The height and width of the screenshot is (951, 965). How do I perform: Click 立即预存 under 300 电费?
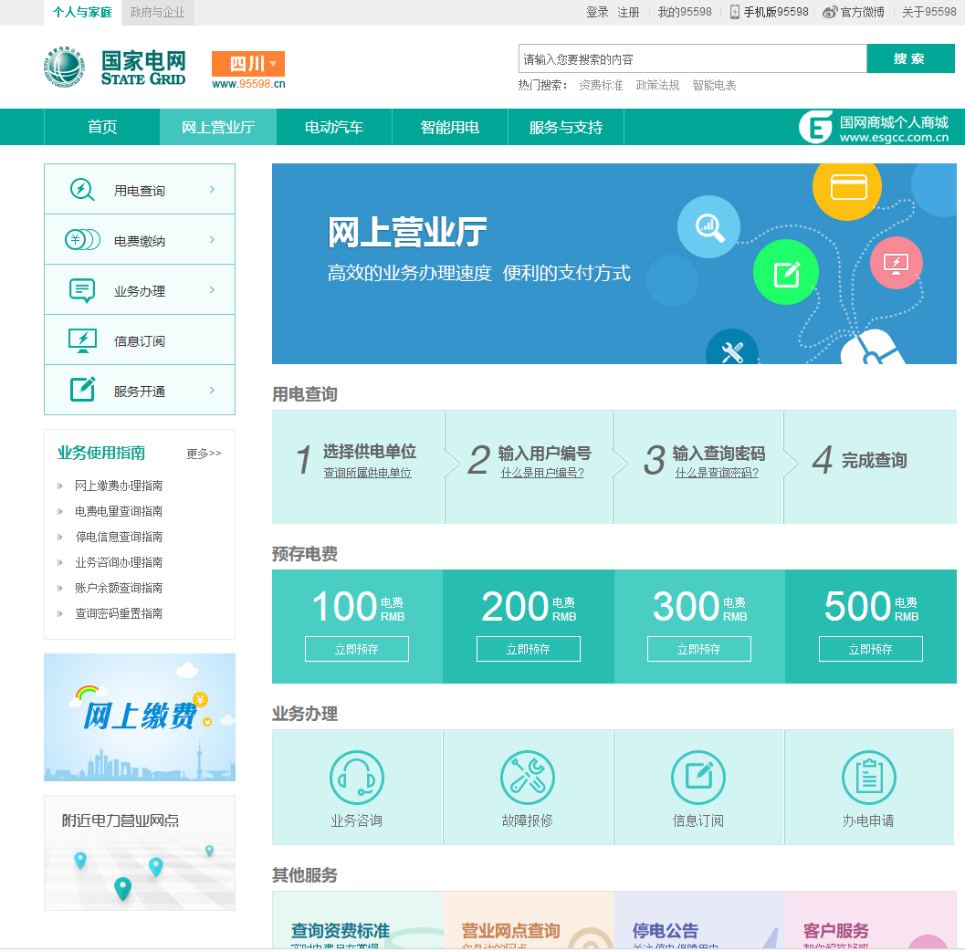point(699,649)
